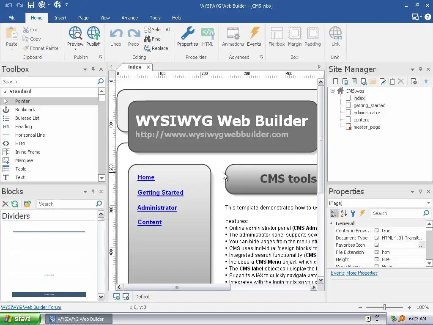Image resolution: width=433 pixels, height=325 pixels.
Task: Click the Link globe icon in ribbon
Action: point(335,33)
